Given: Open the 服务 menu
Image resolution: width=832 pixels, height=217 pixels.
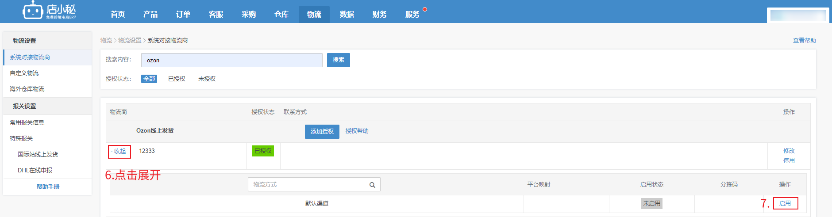Looking at the screenshot, I should click(412, 14).
